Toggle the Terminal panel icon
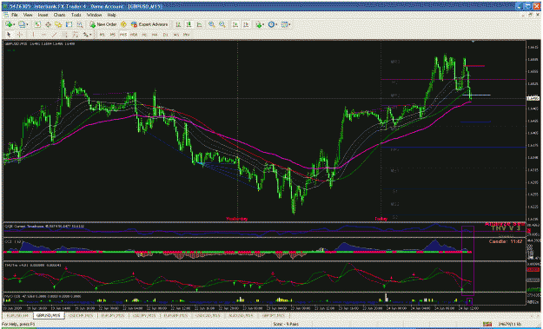The width and height of the screenshot is (543, 329). pos(69,24)
